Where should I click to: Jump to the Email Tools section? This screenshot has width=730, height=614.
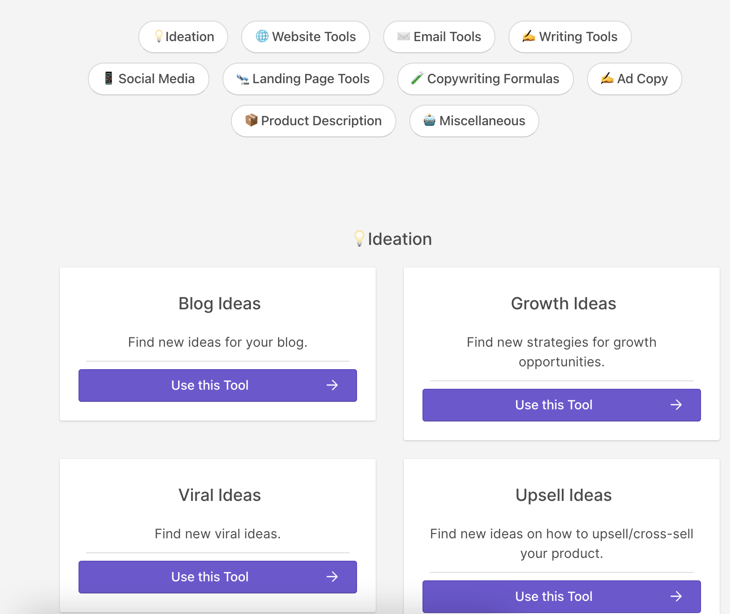pyautogui.click(x=439, y=37)
